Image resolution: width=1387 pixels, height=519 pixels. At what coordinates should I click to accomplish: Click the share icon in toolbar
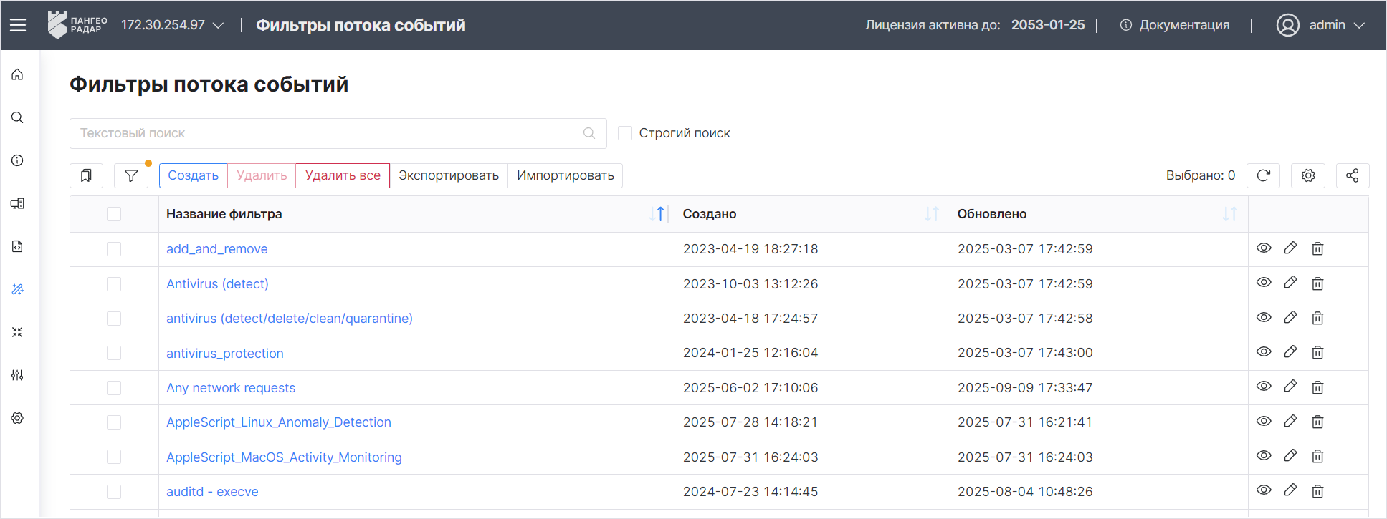click(x=1353, y=175)
